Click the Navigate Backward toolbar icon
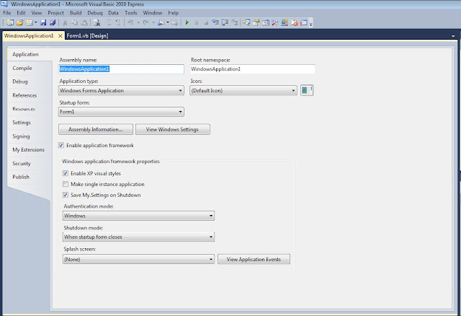 click(x=161, y=22)
